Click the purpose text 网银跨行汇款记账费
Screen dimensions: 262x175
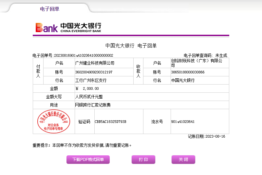coord(93,105)
